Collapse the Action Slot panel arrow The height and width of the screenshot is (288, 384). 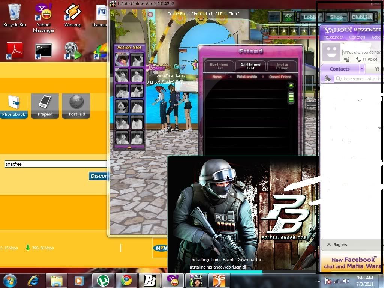point(129,147)
